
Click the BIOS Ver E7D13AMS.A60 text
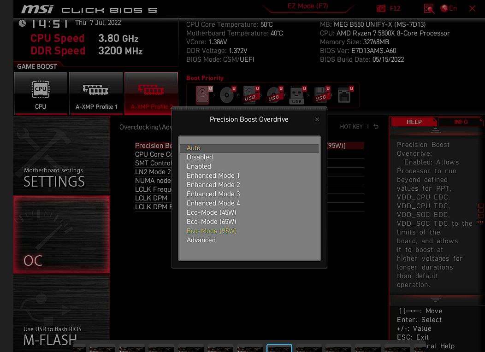point(358,51)
